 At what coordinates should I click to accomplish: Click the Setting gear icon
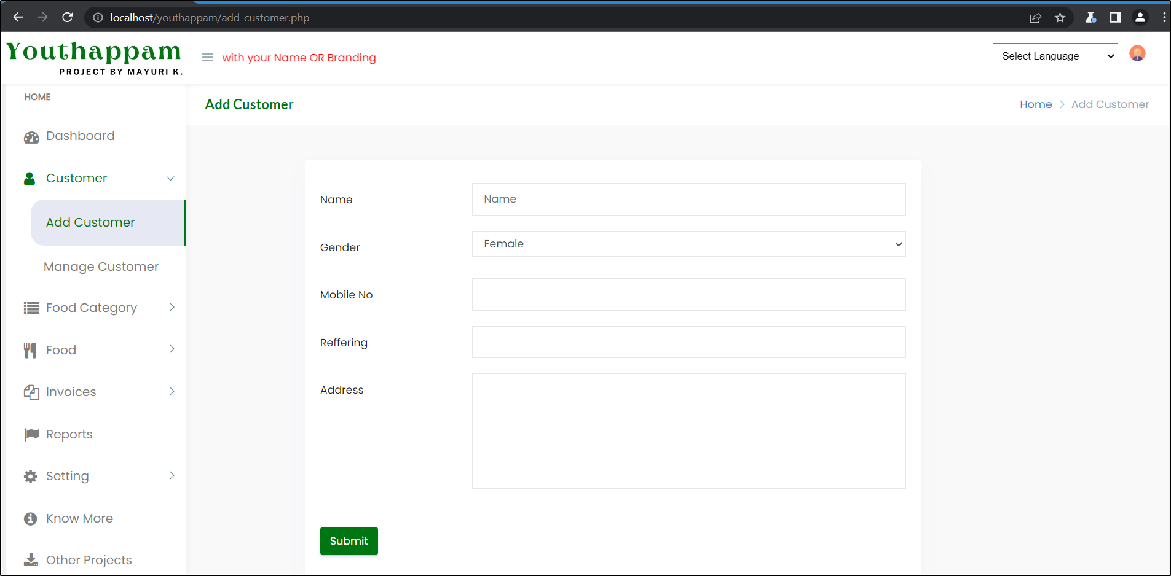click(31, 475)
